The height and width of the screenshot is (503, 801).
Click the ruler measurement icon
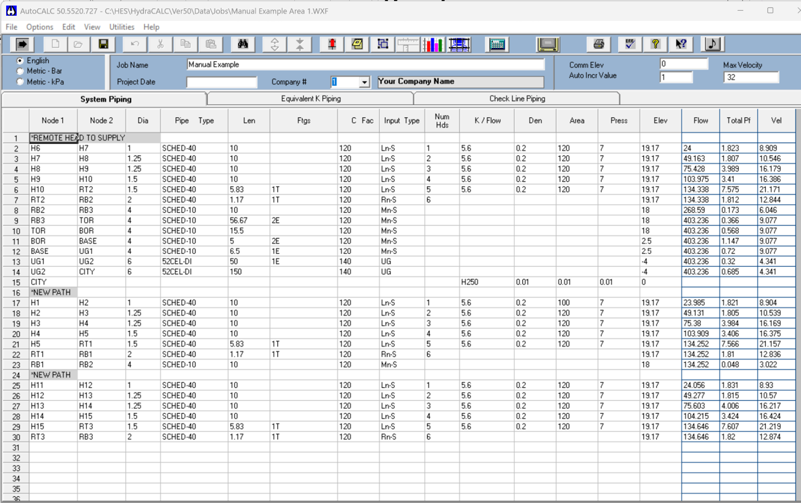pos(407,44)
